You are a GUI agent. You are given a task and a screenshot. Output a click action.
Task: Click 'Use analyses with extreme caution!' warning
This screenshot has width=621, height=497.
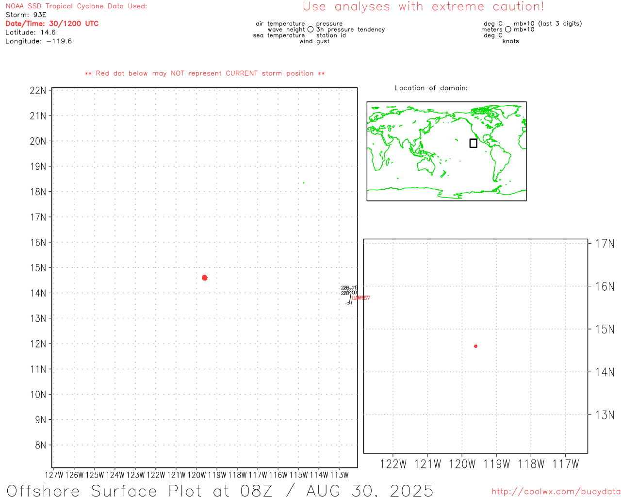(424, 7)
